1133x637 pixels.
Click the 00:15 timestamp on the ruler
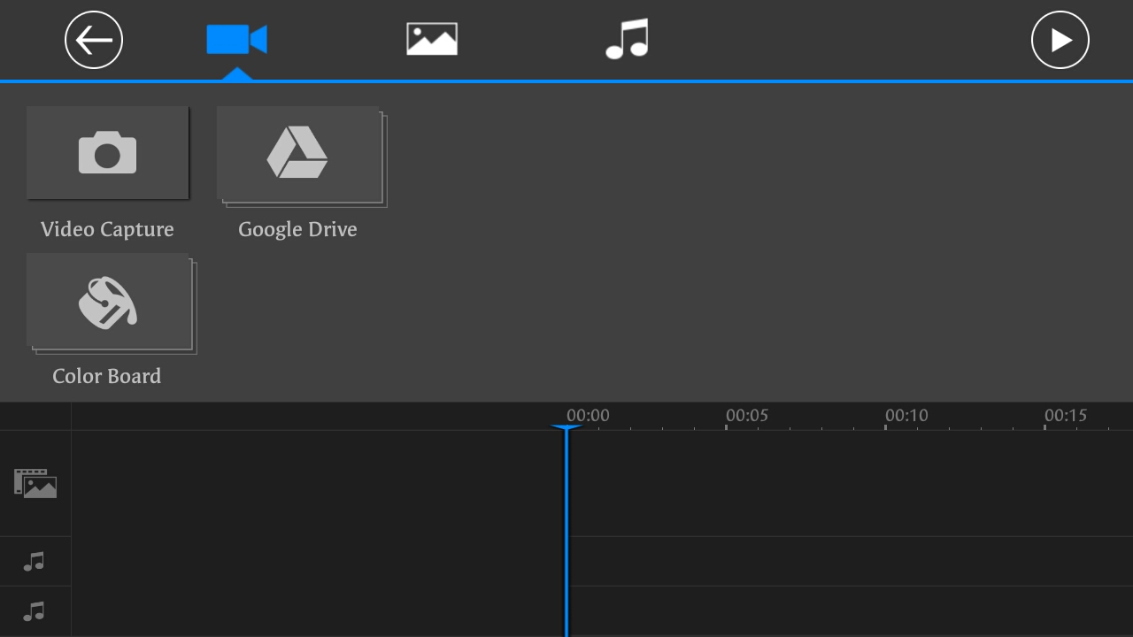pyautogui.click(x=1065, y=415)
